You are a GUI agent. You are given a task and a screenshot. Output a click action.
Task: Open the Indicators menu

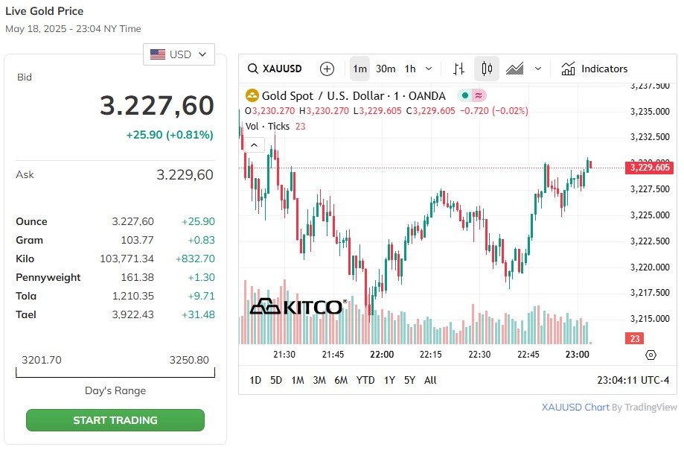point(594,69)
